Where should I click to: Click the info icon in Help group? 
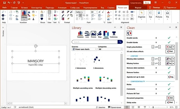click(3, 15)
